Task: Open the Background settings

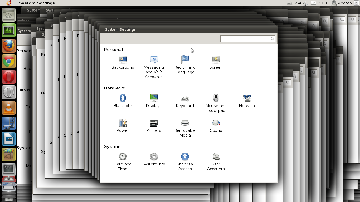Action: pyautogui.click(x=123, y=63)
